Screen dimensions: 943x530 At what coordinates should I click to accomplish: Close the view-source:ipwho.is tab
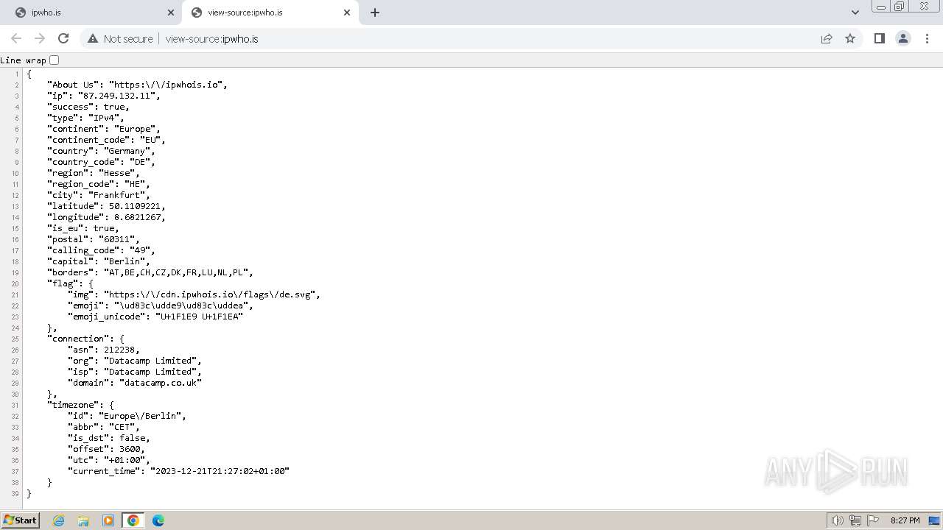pyautogui.click(x=347, y=13)
